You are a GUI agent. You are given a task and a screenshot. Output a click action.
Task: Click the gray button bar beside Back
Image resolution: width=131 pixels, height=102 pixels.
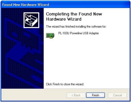(34, 95)
